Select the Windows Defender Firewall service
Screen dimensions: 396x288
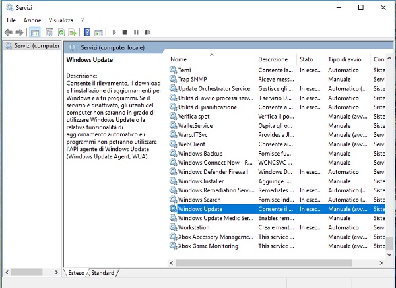[277, 172]
